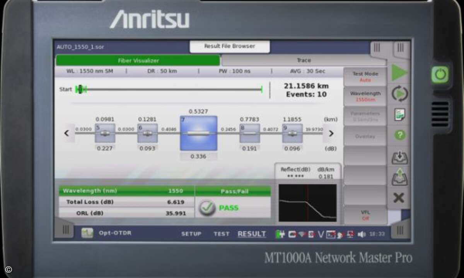Image resolution: width=464 pixels, height=278 pixels.
Task: Open the report document icon
Action: (399, 114)
